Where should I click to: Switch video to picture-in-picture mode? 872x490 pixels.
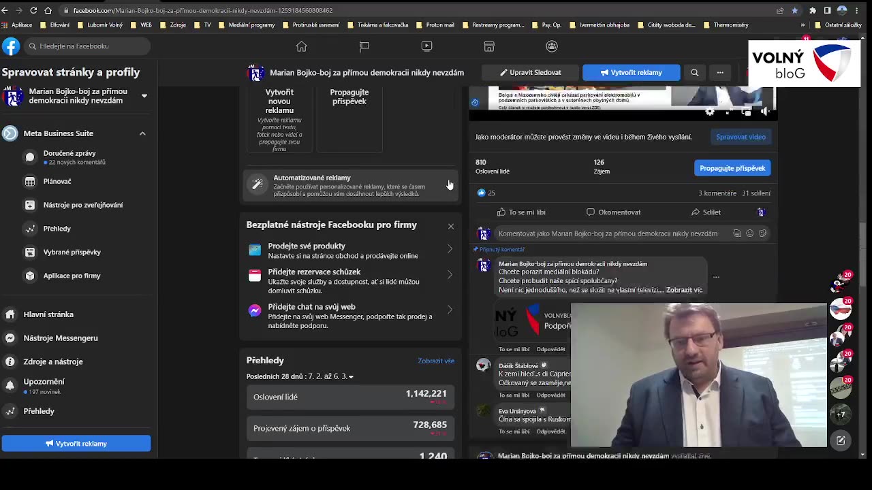point(746,112)
